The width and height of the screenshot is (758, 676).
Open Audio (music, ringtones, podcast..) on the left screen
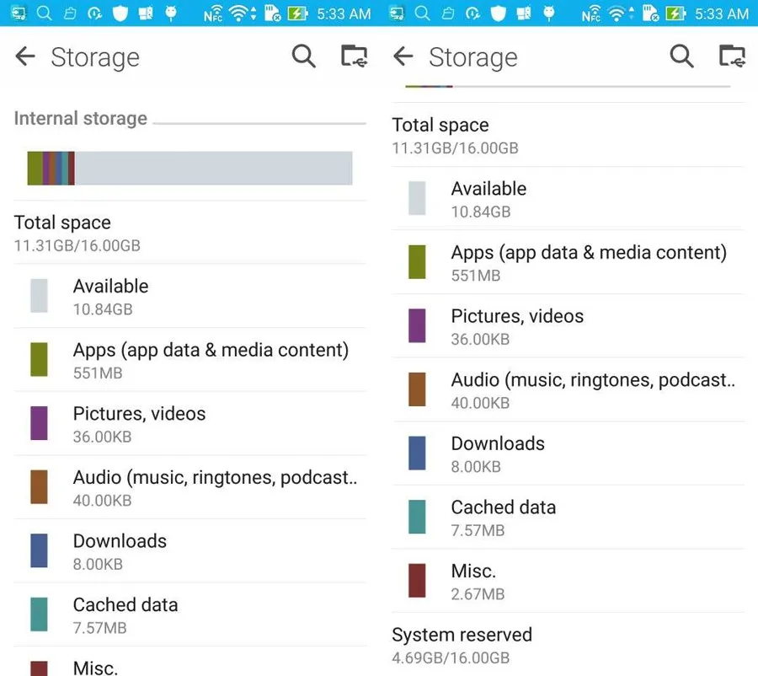189,487
